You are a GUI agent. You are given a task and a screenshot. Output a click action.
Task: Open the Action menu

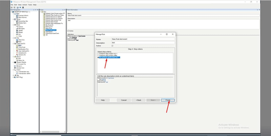pyautogui.click(x=25, y=5)
